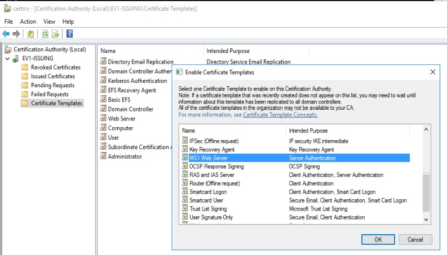Click the EFS Recovery Agent template icon

[x=103, y=90]
